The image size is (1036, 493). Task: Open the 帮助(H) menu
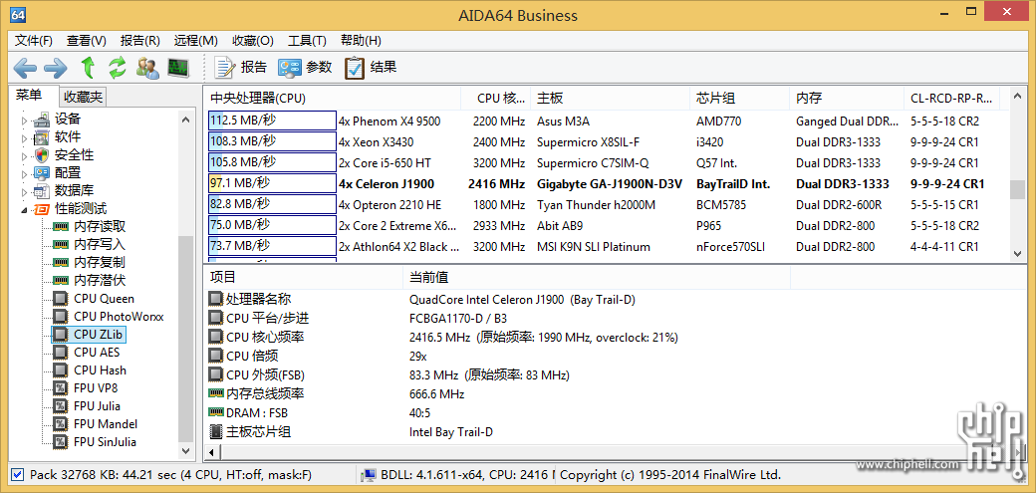(x=361, y=40)
